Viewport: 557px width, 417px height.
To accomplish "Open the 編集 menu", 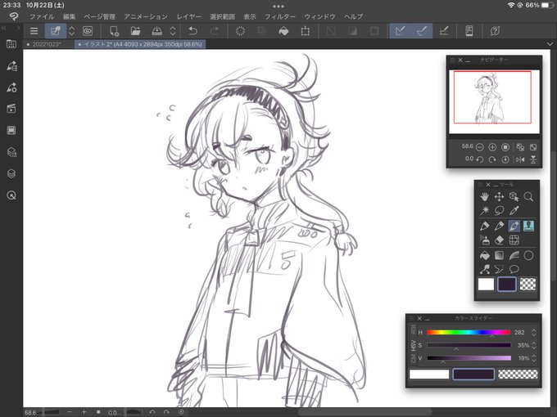I will pyautogui.click(x=70, y=16).
